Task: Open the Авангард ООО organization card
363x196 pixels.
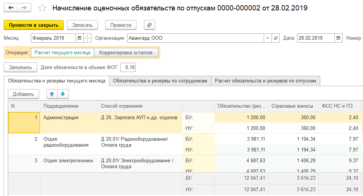Action: point(276,38)
